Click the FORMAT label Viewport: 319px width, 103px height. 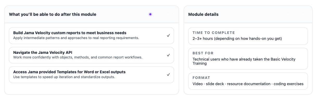click(201, 78)
